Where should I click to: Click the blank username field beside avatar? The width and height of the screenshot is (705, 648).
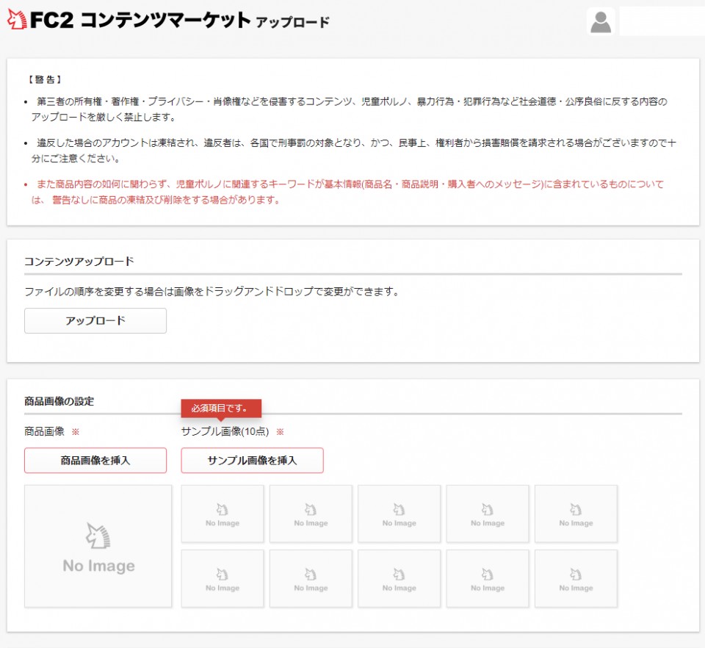click(662, 21)
